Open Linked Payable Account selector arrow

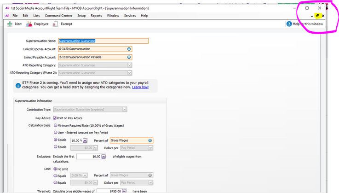click(129, 57)
